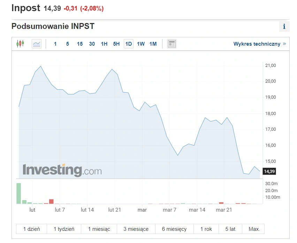This screenshot has height=243, width=297.
Task: Select the area line chart icon
Action: coord(37,44)
